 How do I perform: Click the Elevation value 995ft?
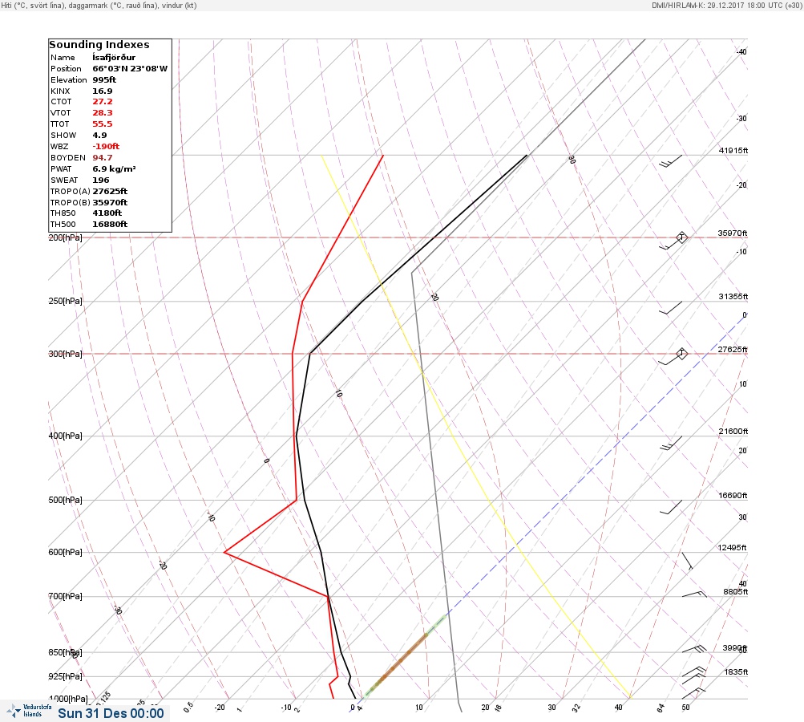[104, 79]
